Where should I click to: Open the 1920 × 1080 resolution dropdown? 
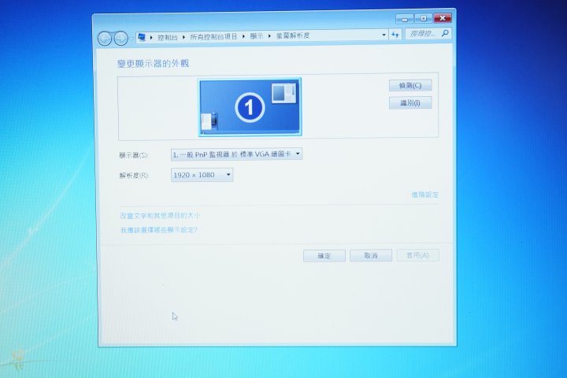tap(202, 175)
